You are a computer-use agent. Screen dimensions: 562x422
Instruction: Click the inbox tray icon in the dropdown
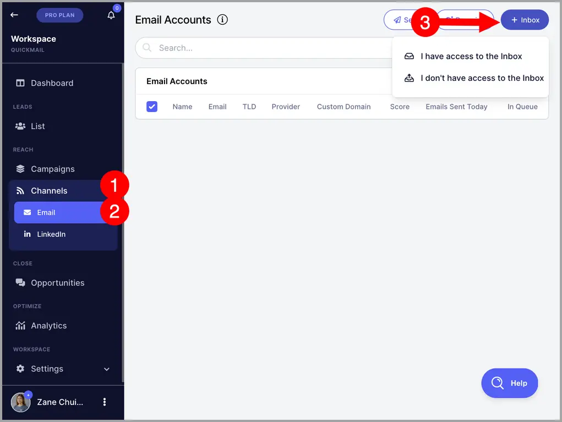pyautogui.click(x=409, y=56)
